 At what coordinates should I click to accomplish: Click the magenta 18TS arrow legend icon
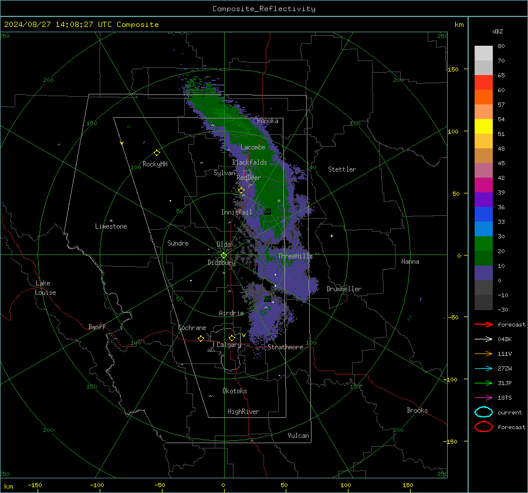[483, 398]
